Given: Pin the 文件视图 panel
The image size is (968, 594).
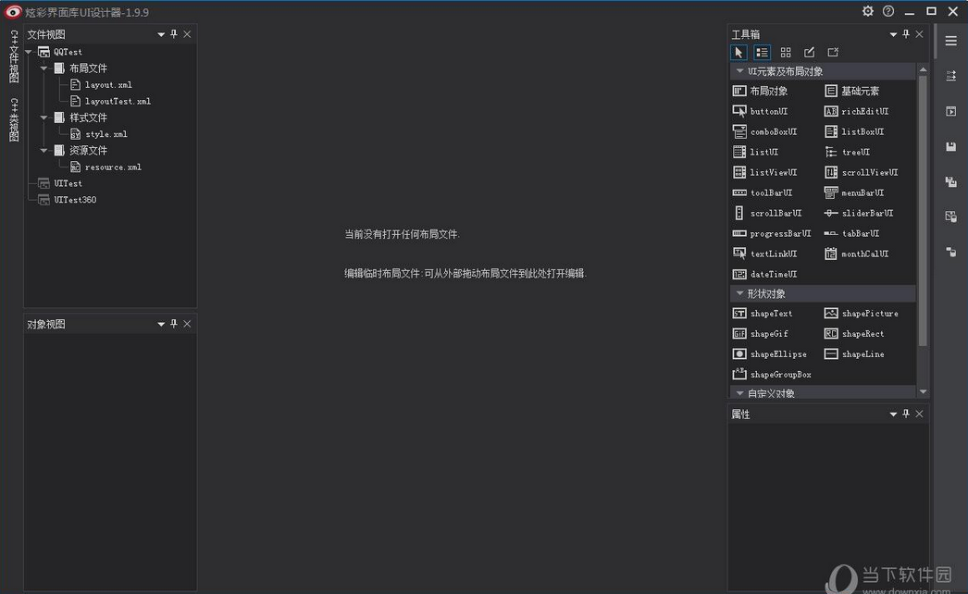Looking at the screenshot, I should click(173, 34).
